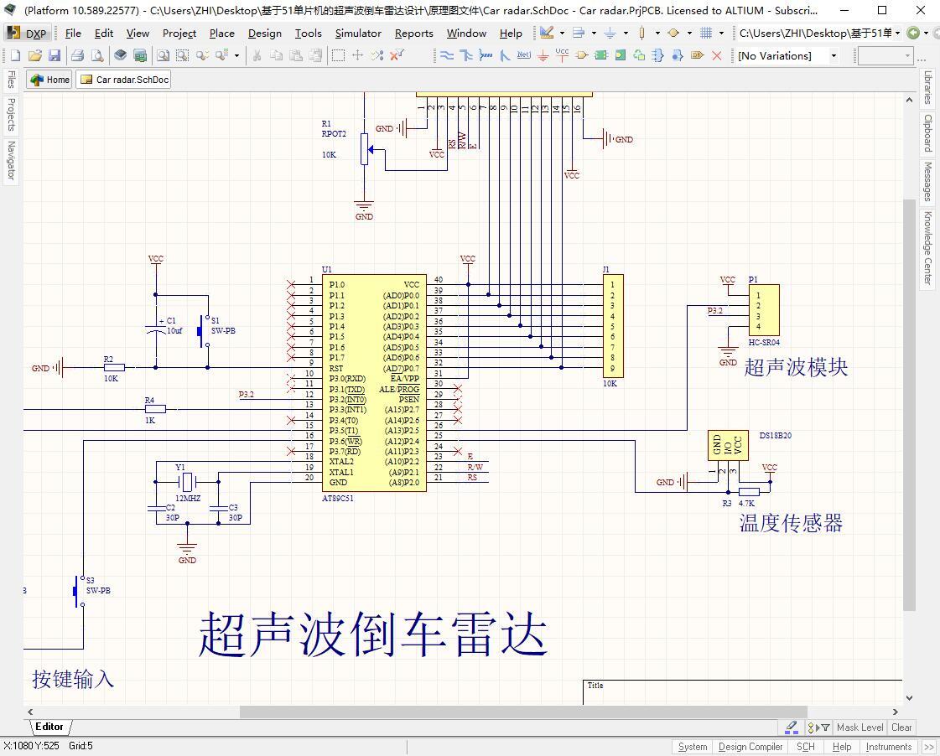Toggle the Projects side panel
Screen dimensions: 940x756
pyautogui.click(x=11, y=114)
